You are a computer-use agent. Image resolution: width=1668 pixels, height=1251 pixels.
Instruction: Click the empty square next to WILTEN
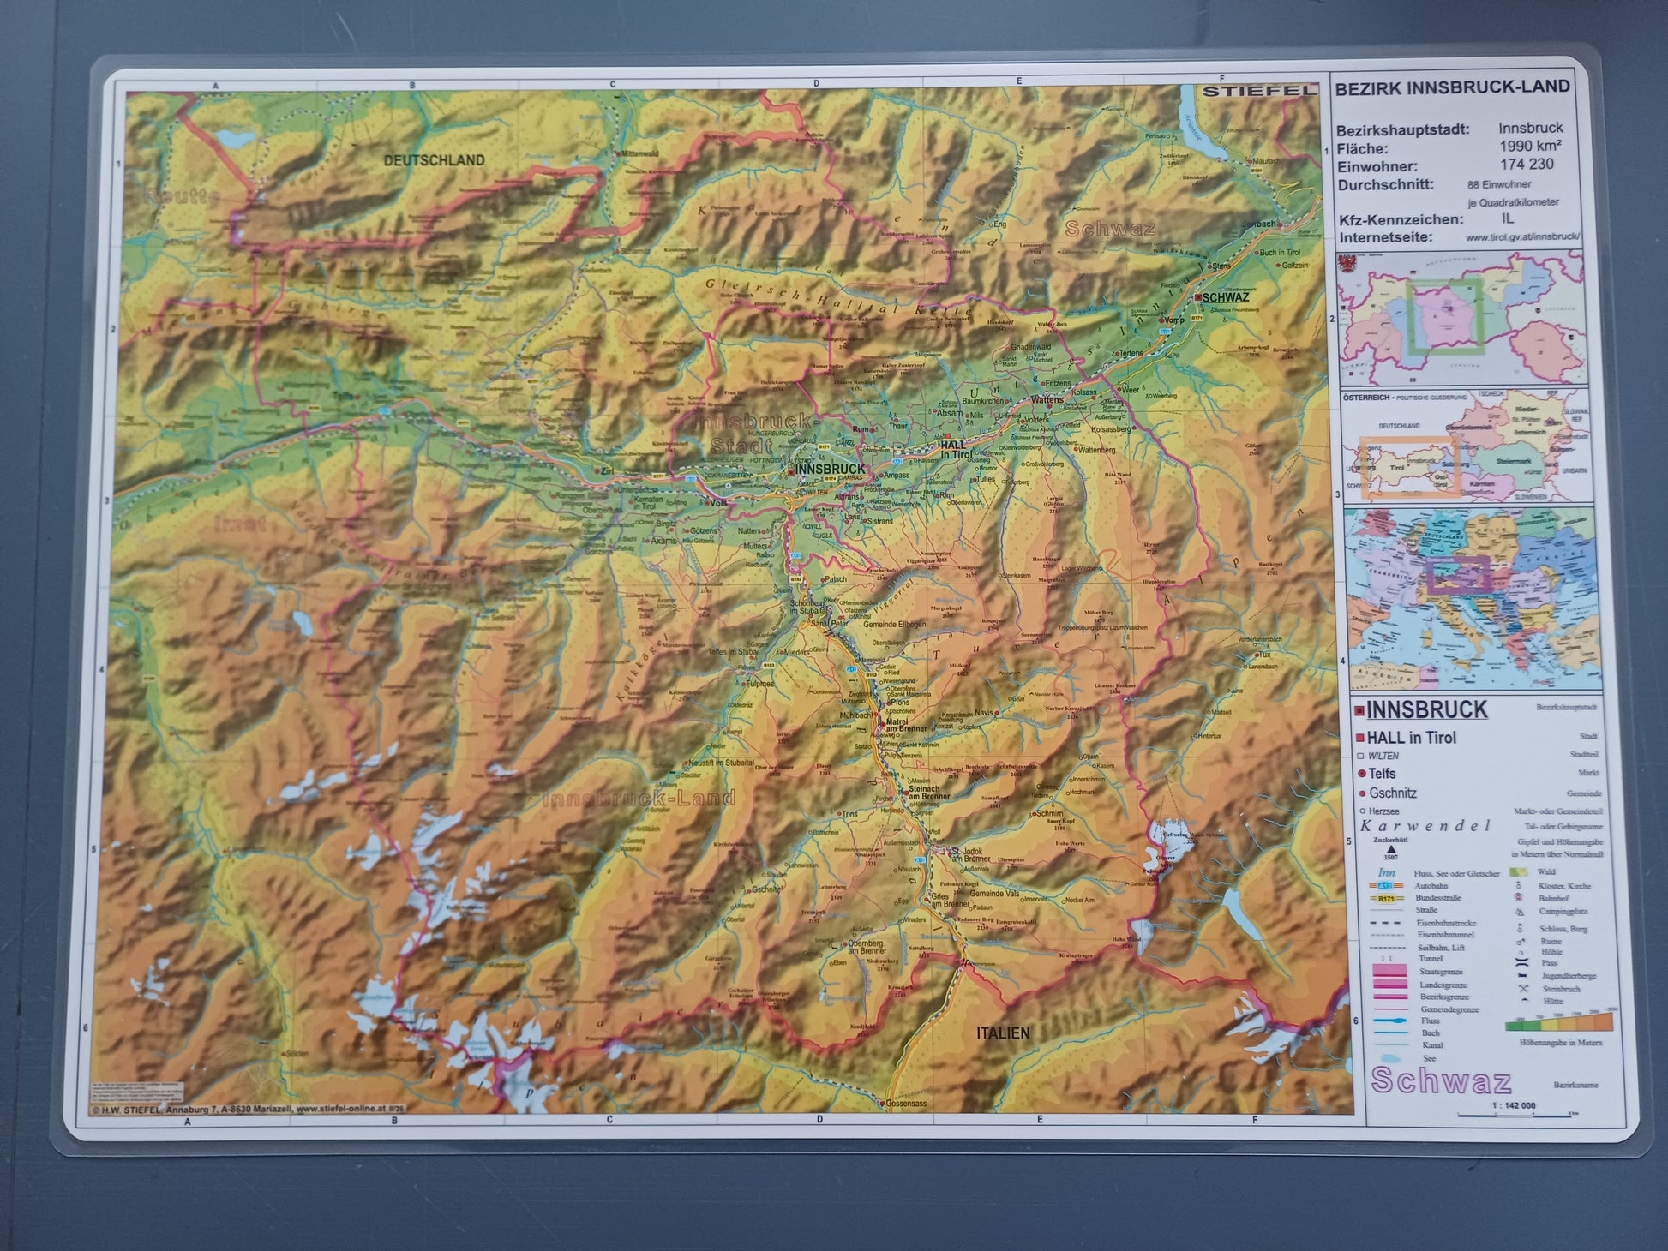point(1360,756)
